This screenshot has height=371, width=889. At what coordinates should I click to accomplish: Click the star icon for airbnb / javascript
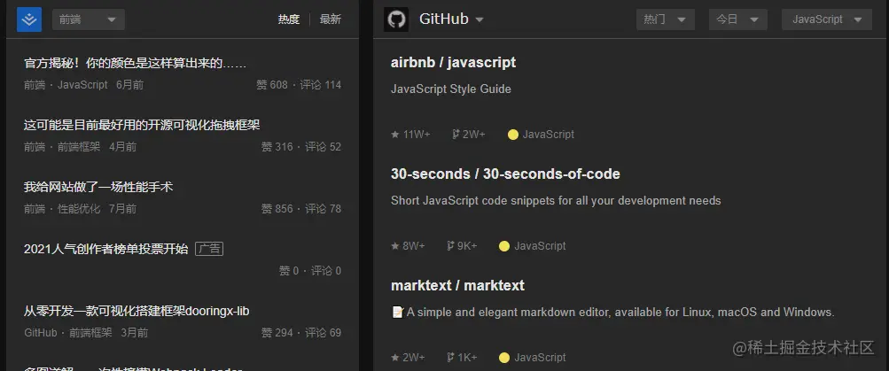[395, 135]
